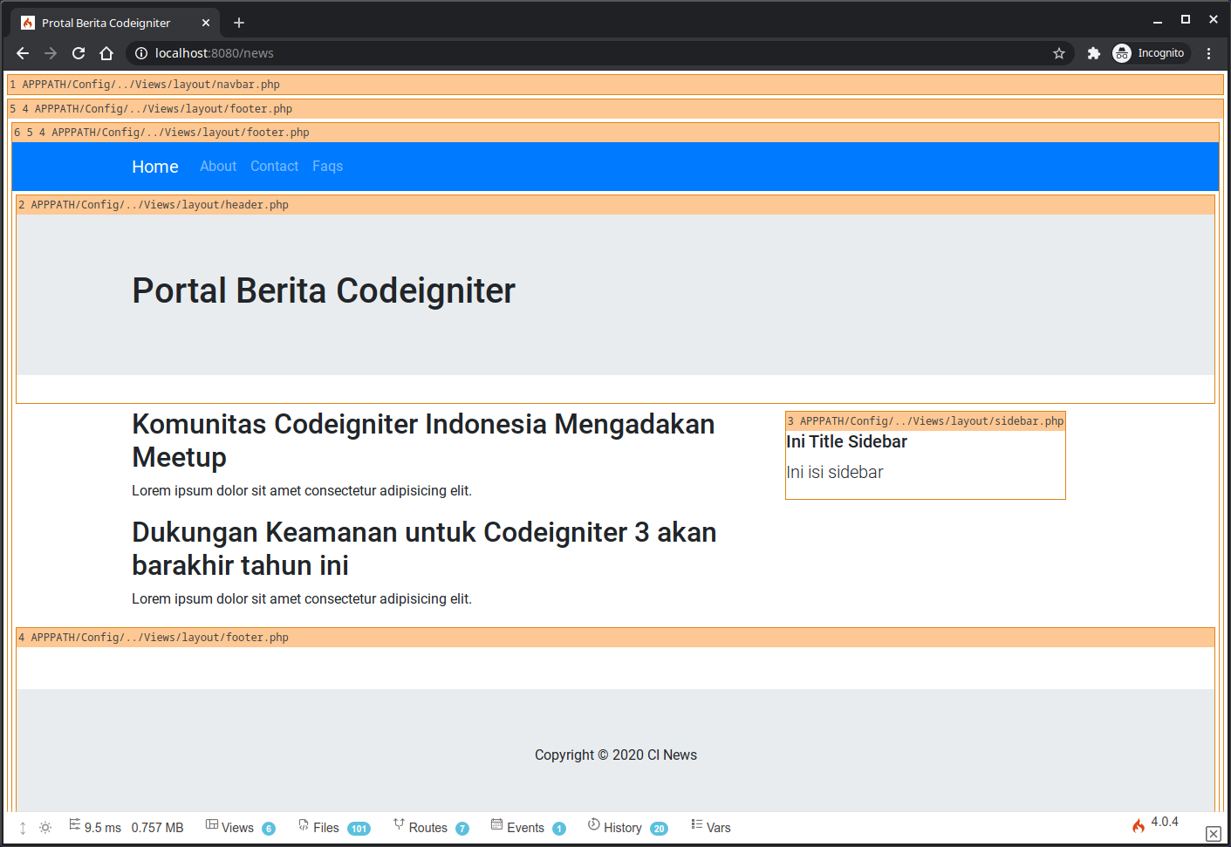This screenshot has height=847, width=1231.
Task: Bookmark this page with the star icon
Action: click(1059, 53)
